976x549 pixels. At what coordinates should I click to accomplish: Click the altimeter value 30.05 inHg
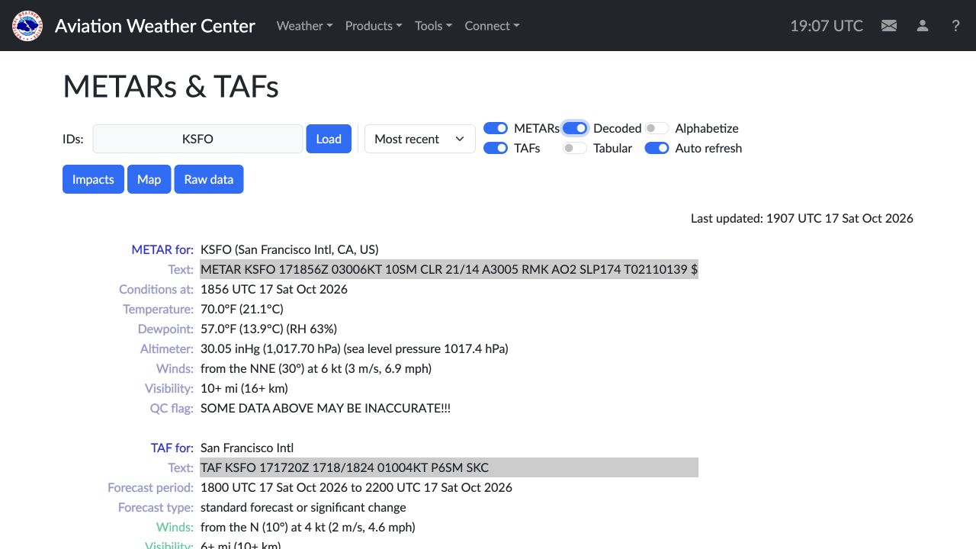pyautogui.click(x=355, y=348)
